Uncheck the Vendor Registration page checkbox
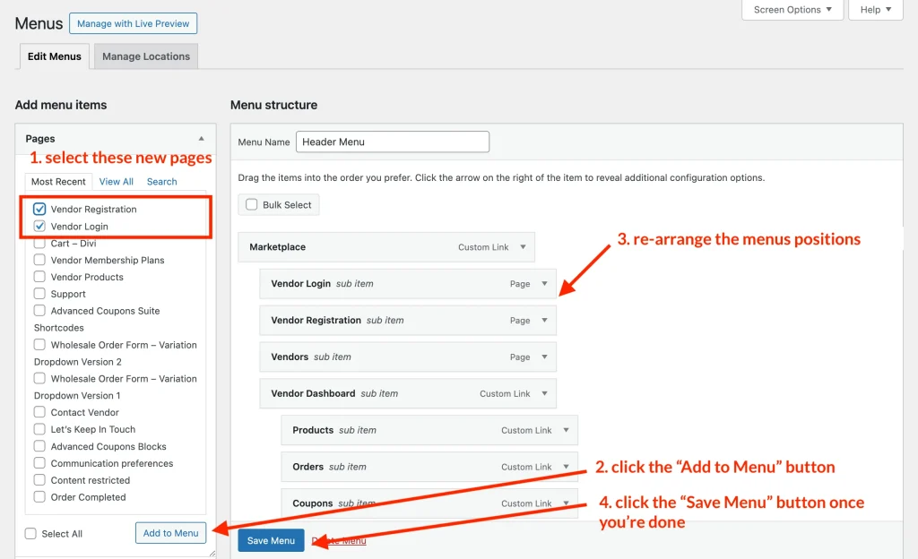918x559 pixels. (x=39, y=210)
